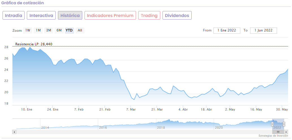Set zoom to 6M
The height and width of the screenshot is (140, 292).
coord(59,30)
